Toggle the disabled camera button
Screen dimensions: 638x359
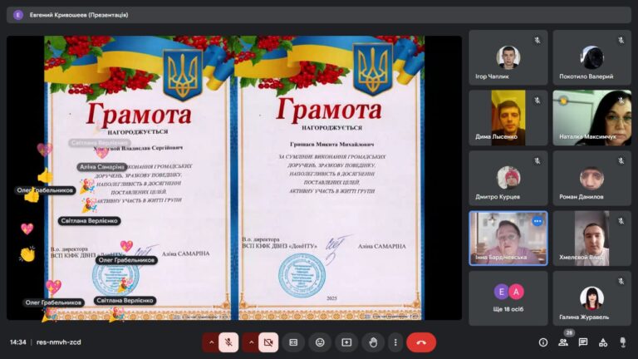point(268,342)
